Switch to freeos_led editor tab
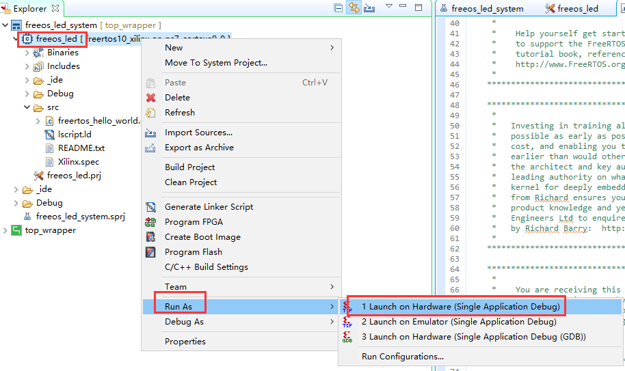This screenshot has width=625, height=371. click(572, 9)
